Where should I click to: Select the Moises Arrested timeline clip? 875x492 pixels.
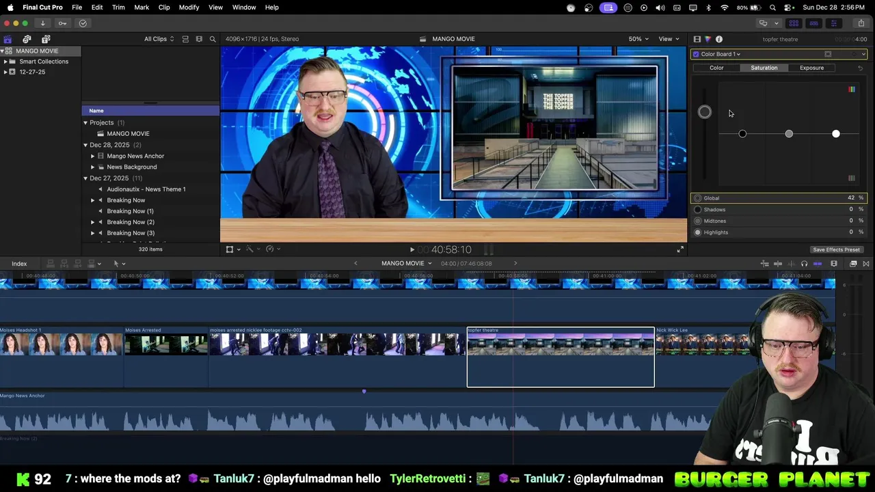click(166, 357)
